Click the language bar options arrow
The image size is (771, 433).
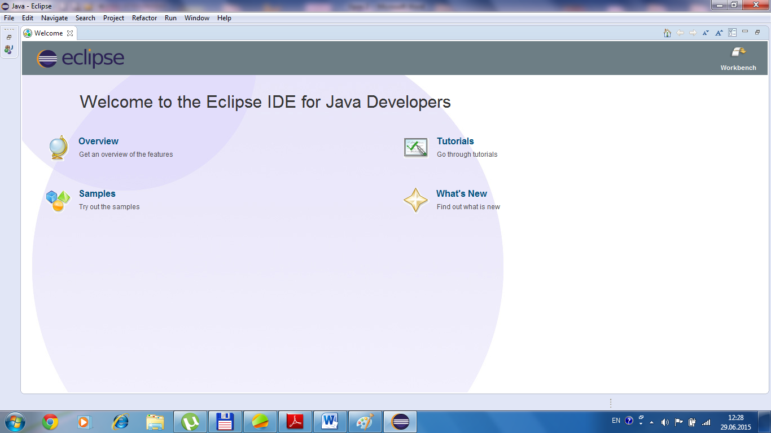pyautogui.click(x=641, y=423)
